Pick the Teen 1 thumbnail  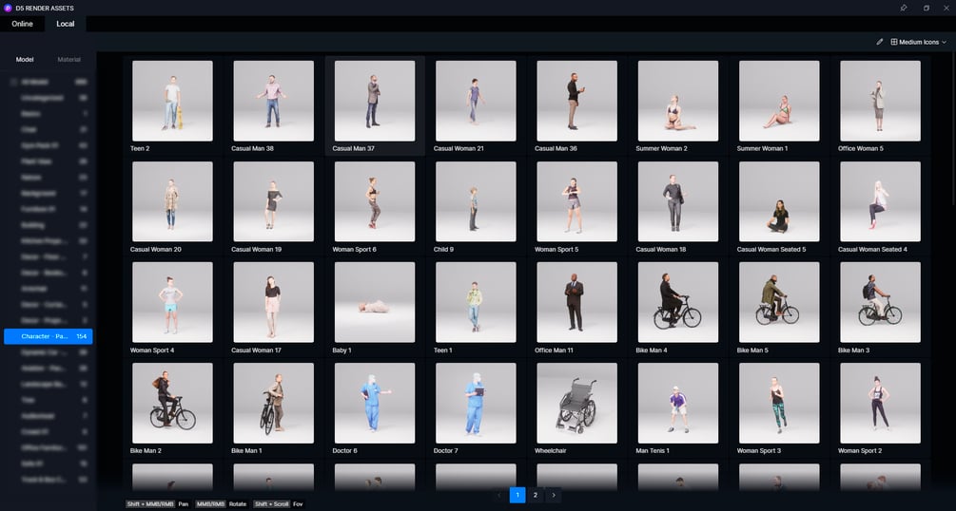point(477,303)
